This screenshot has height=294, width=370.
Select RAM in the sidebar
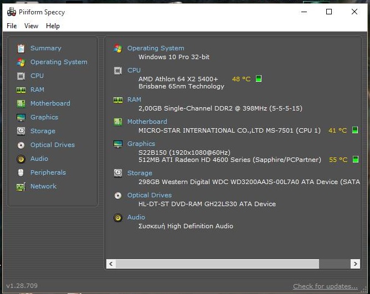[37, 90]
